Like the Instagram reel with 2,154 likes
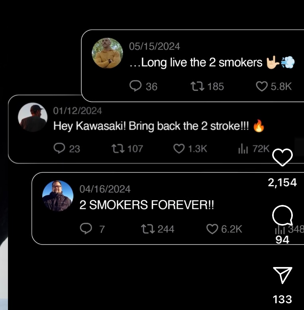The image size is (304, 310). (x=282, y=158)
